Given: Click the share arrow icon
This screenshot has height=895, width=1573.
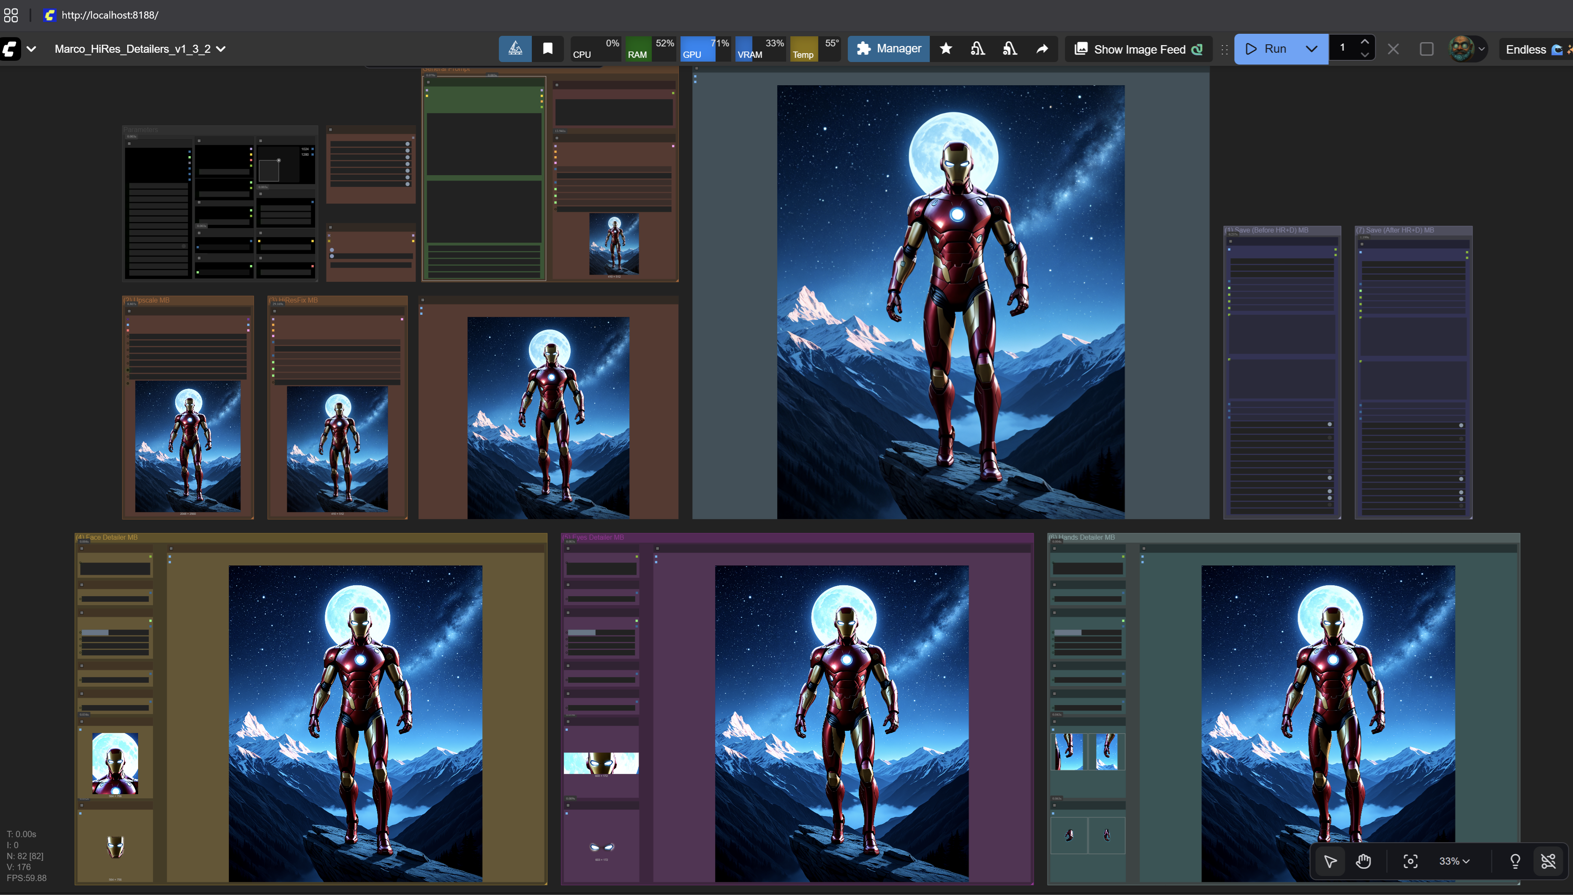Looking at the screenshot, I should pos(1042,49).
